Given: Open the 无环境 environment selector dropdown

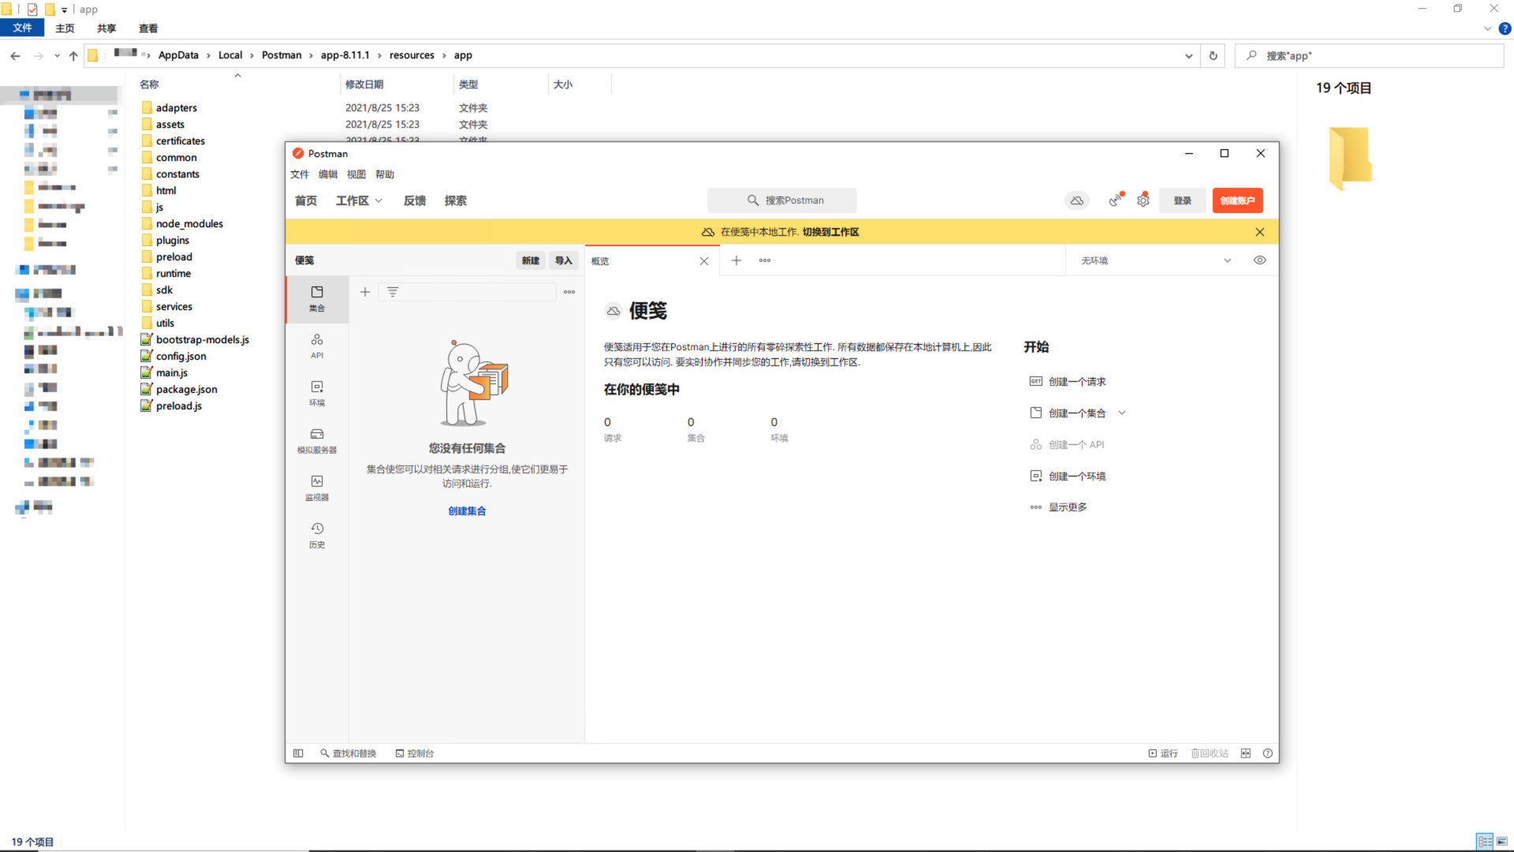Looking at the screenshot, I should coord(1156,260).
